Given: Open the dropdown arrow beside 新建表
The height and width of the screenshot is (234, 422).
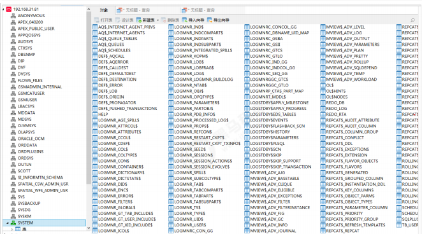Looking at the screenshot, I should [x=157, y=20].
